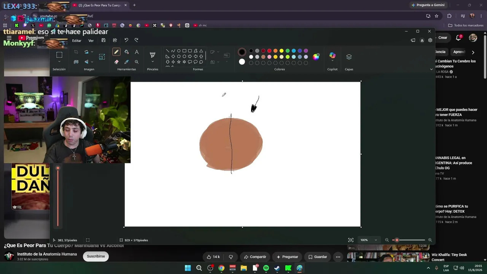
Task: Expand the Rotate image dropdown
Action: [x=92, y=52]
